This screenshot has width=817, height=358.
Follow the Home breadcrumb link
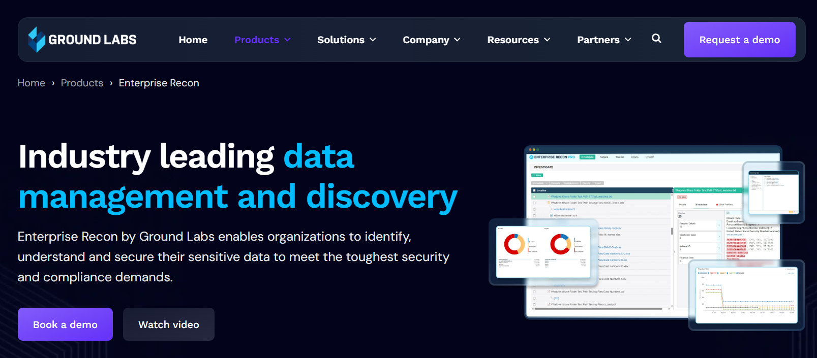click(x=32, y=83)
